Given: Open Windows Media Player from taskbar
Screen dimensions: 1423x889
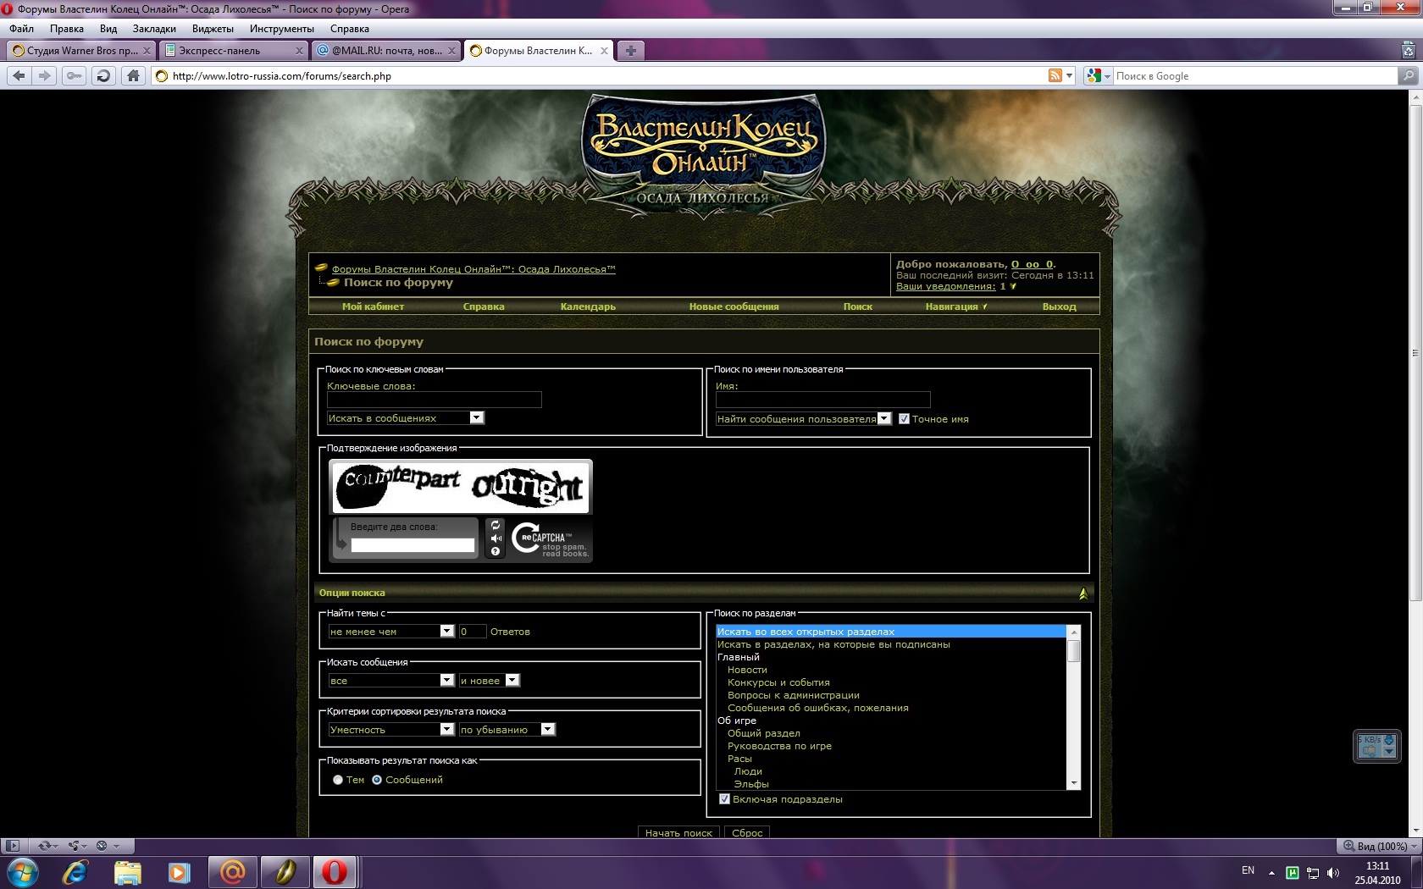Looking at the screenshot, I should coord(179,871).
